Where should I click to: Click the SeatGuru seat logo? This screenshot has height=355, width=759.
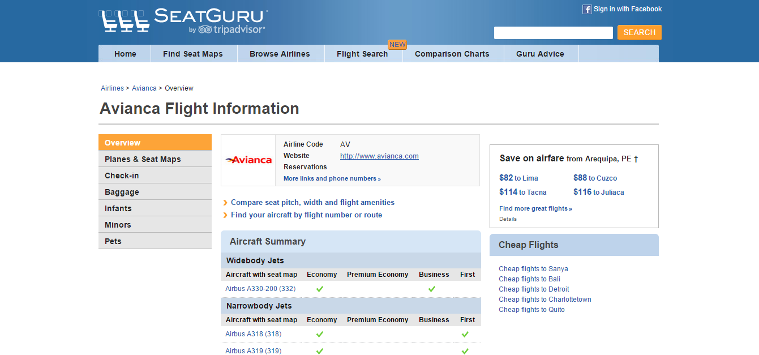125,21
